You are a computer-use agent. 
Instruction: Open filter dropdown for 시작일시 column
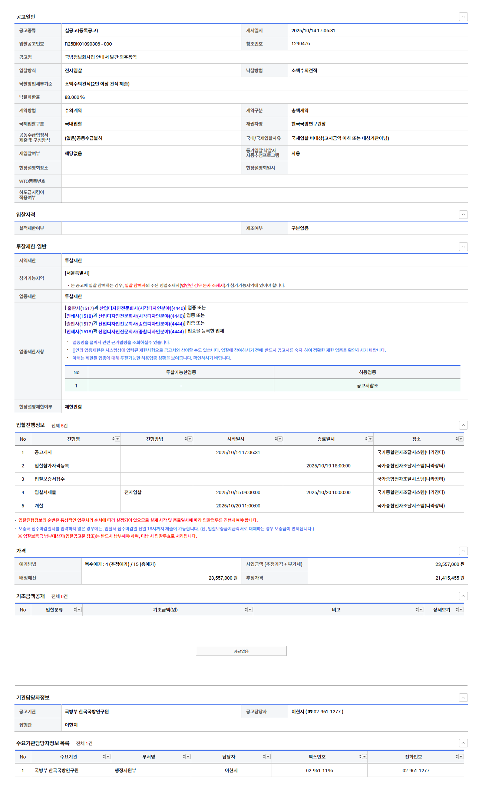click(x=280, y=439)
